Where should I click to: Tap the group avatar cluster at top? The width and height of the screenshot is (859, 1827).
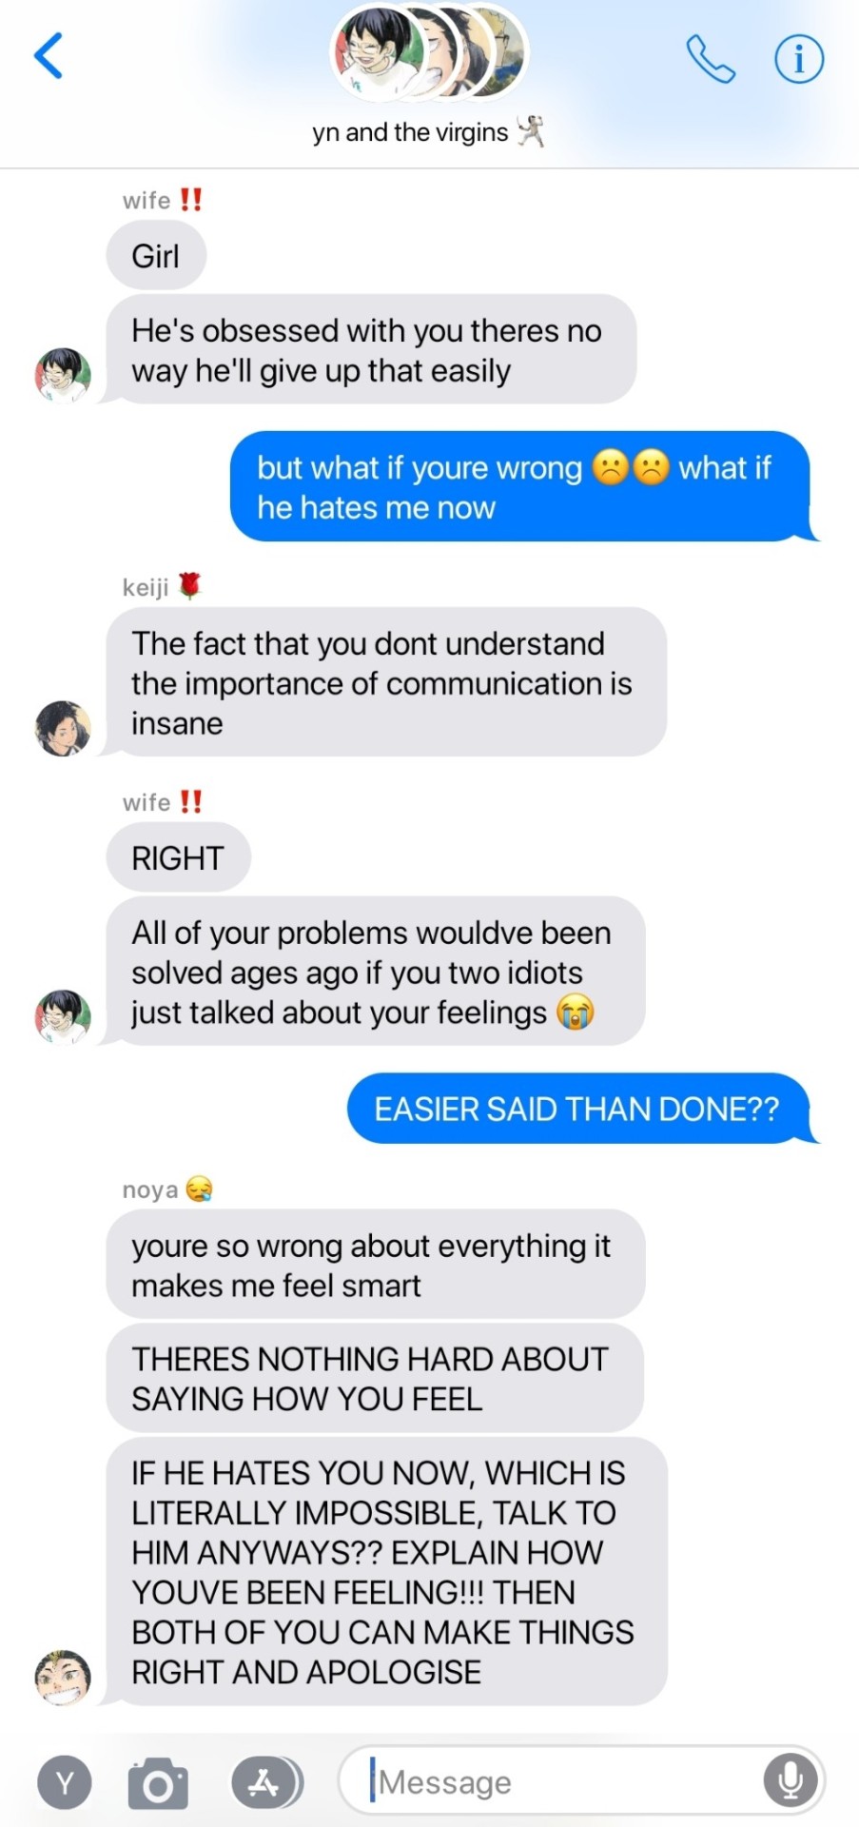coord(428,53)
